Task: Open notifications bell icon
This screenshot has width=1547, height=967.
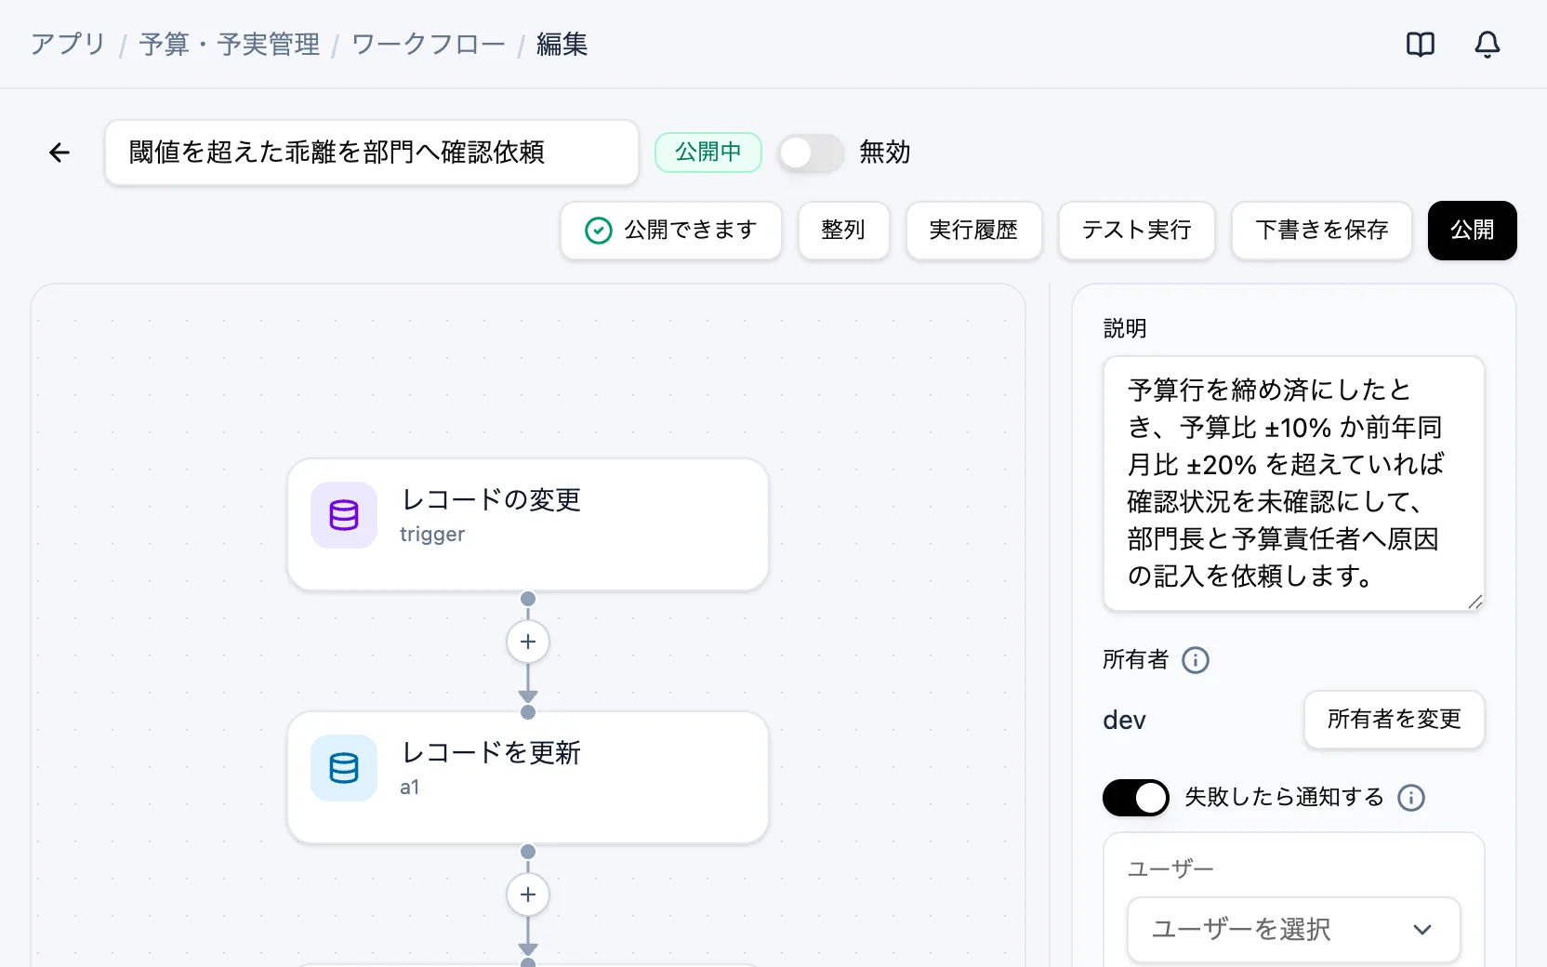Action: 1487,45
